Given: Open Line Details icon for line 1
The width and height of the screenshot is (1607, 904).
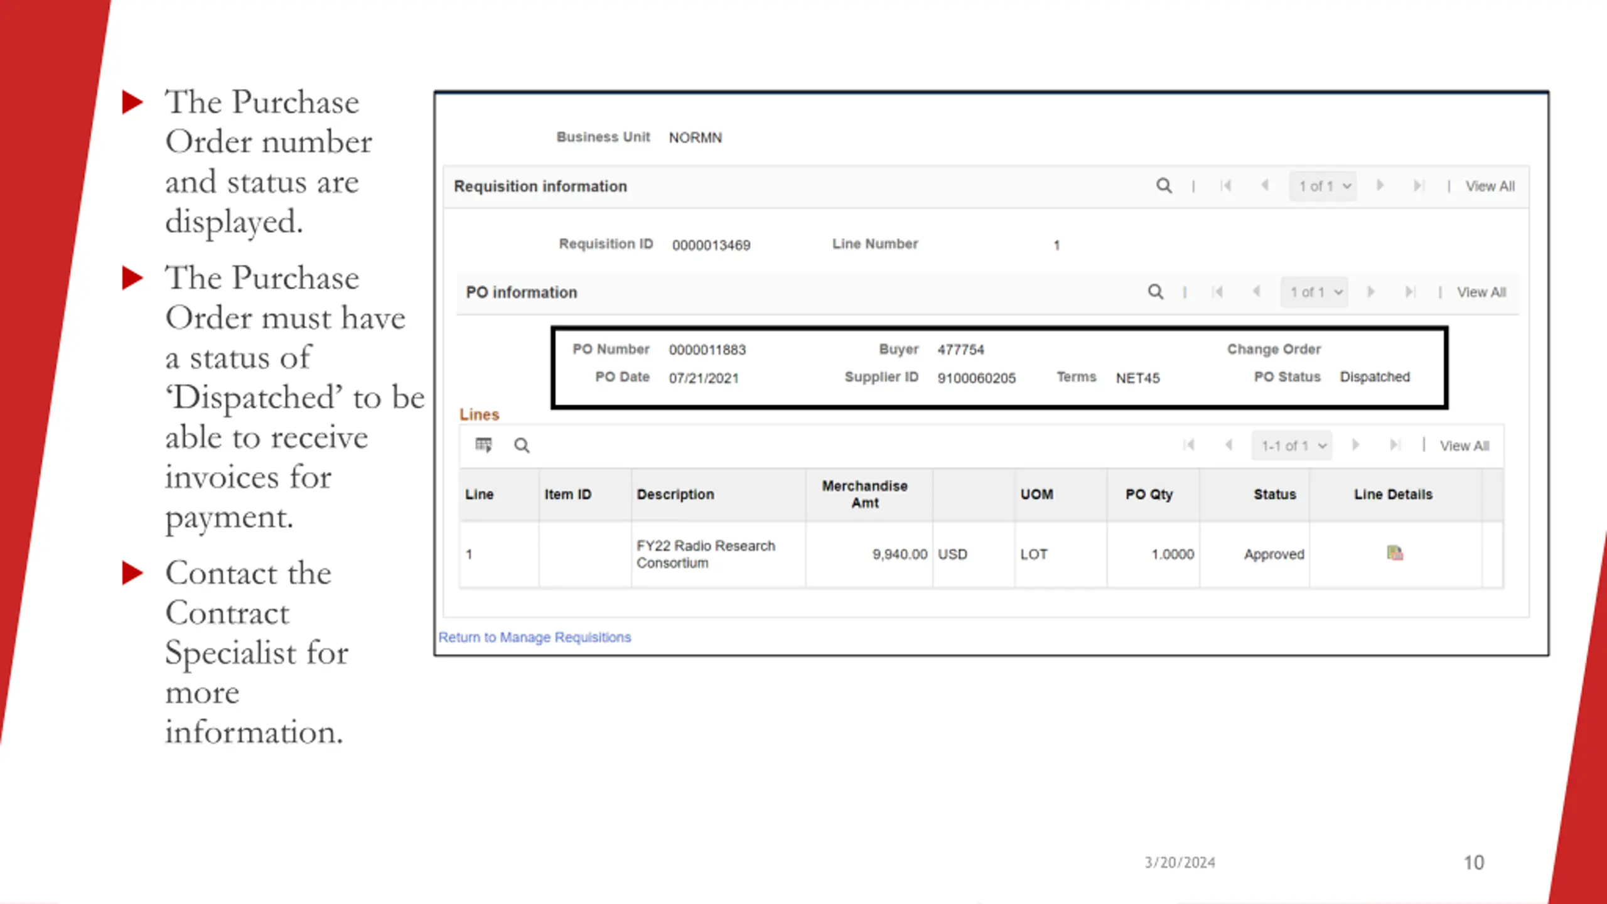Looking at the screenshot, I should [1394, 553].
